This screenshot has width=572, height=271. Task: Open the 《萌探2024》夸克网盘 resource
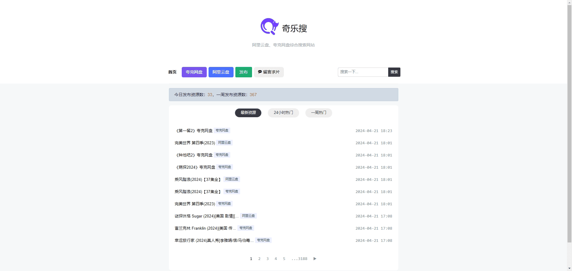(195, 167)
